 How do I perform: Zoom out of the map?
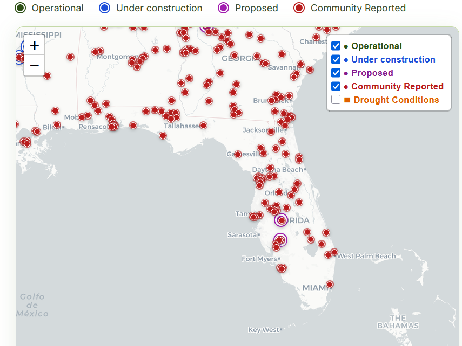[35, 66]
